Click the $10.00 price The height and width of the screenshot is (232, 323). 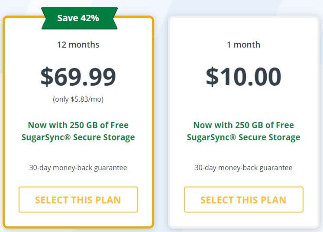tap(243, 77)
